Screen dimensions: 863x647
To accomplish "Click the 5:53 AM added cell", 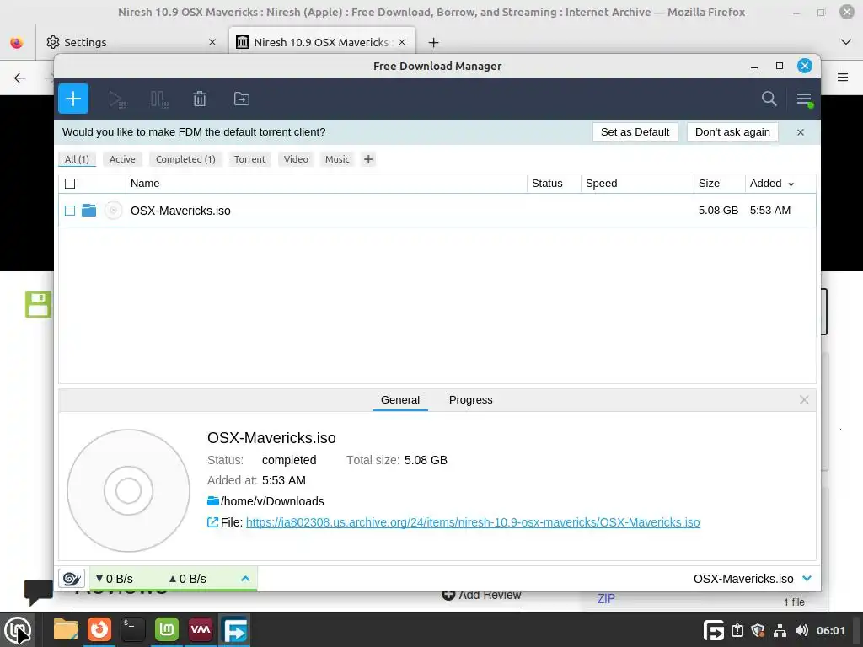I will pos(770,211).
